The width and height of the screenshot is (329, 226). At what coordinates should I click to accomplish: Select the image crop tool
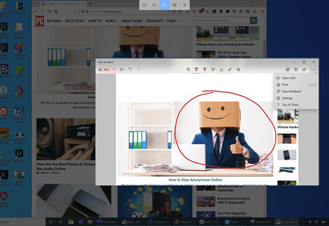(238, 69)
